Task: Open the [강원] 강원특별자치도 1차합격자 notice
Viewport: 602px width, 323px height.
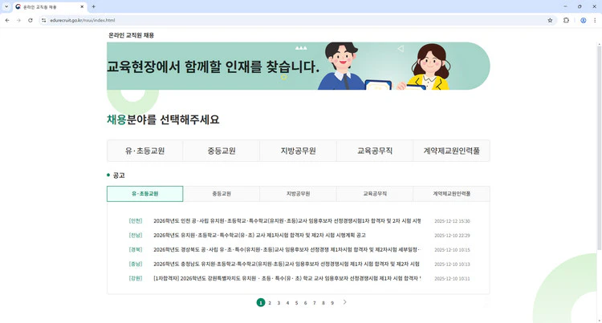Action: coord(287,279)
